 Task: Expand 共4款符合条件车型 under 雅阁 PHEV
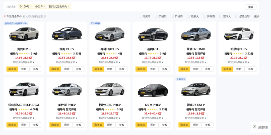pos(67,62)
